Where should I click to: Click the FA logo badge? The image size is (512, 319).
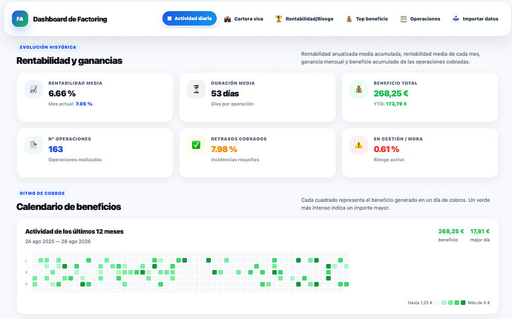[20, 19]
